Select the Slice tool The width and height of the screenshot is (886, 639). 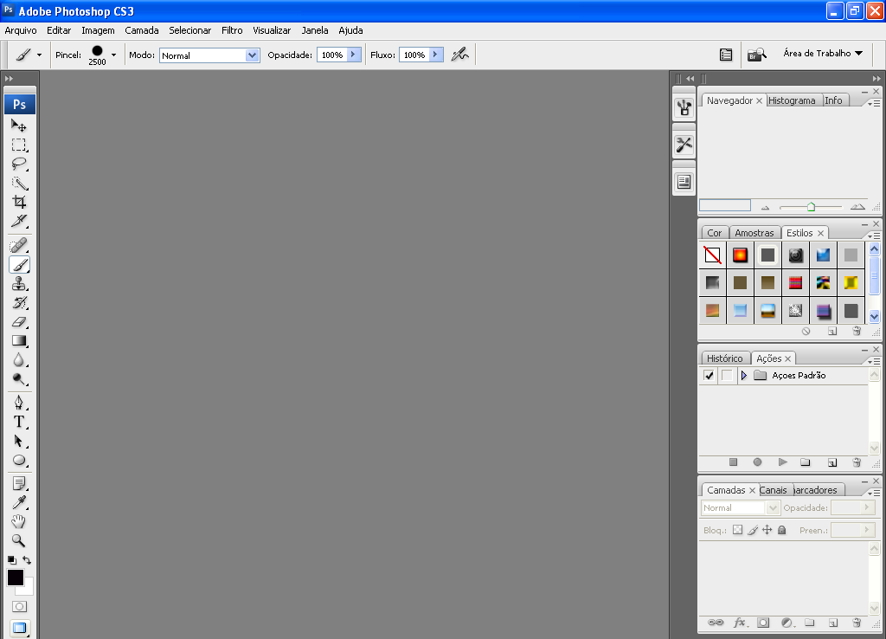[19, 221]
